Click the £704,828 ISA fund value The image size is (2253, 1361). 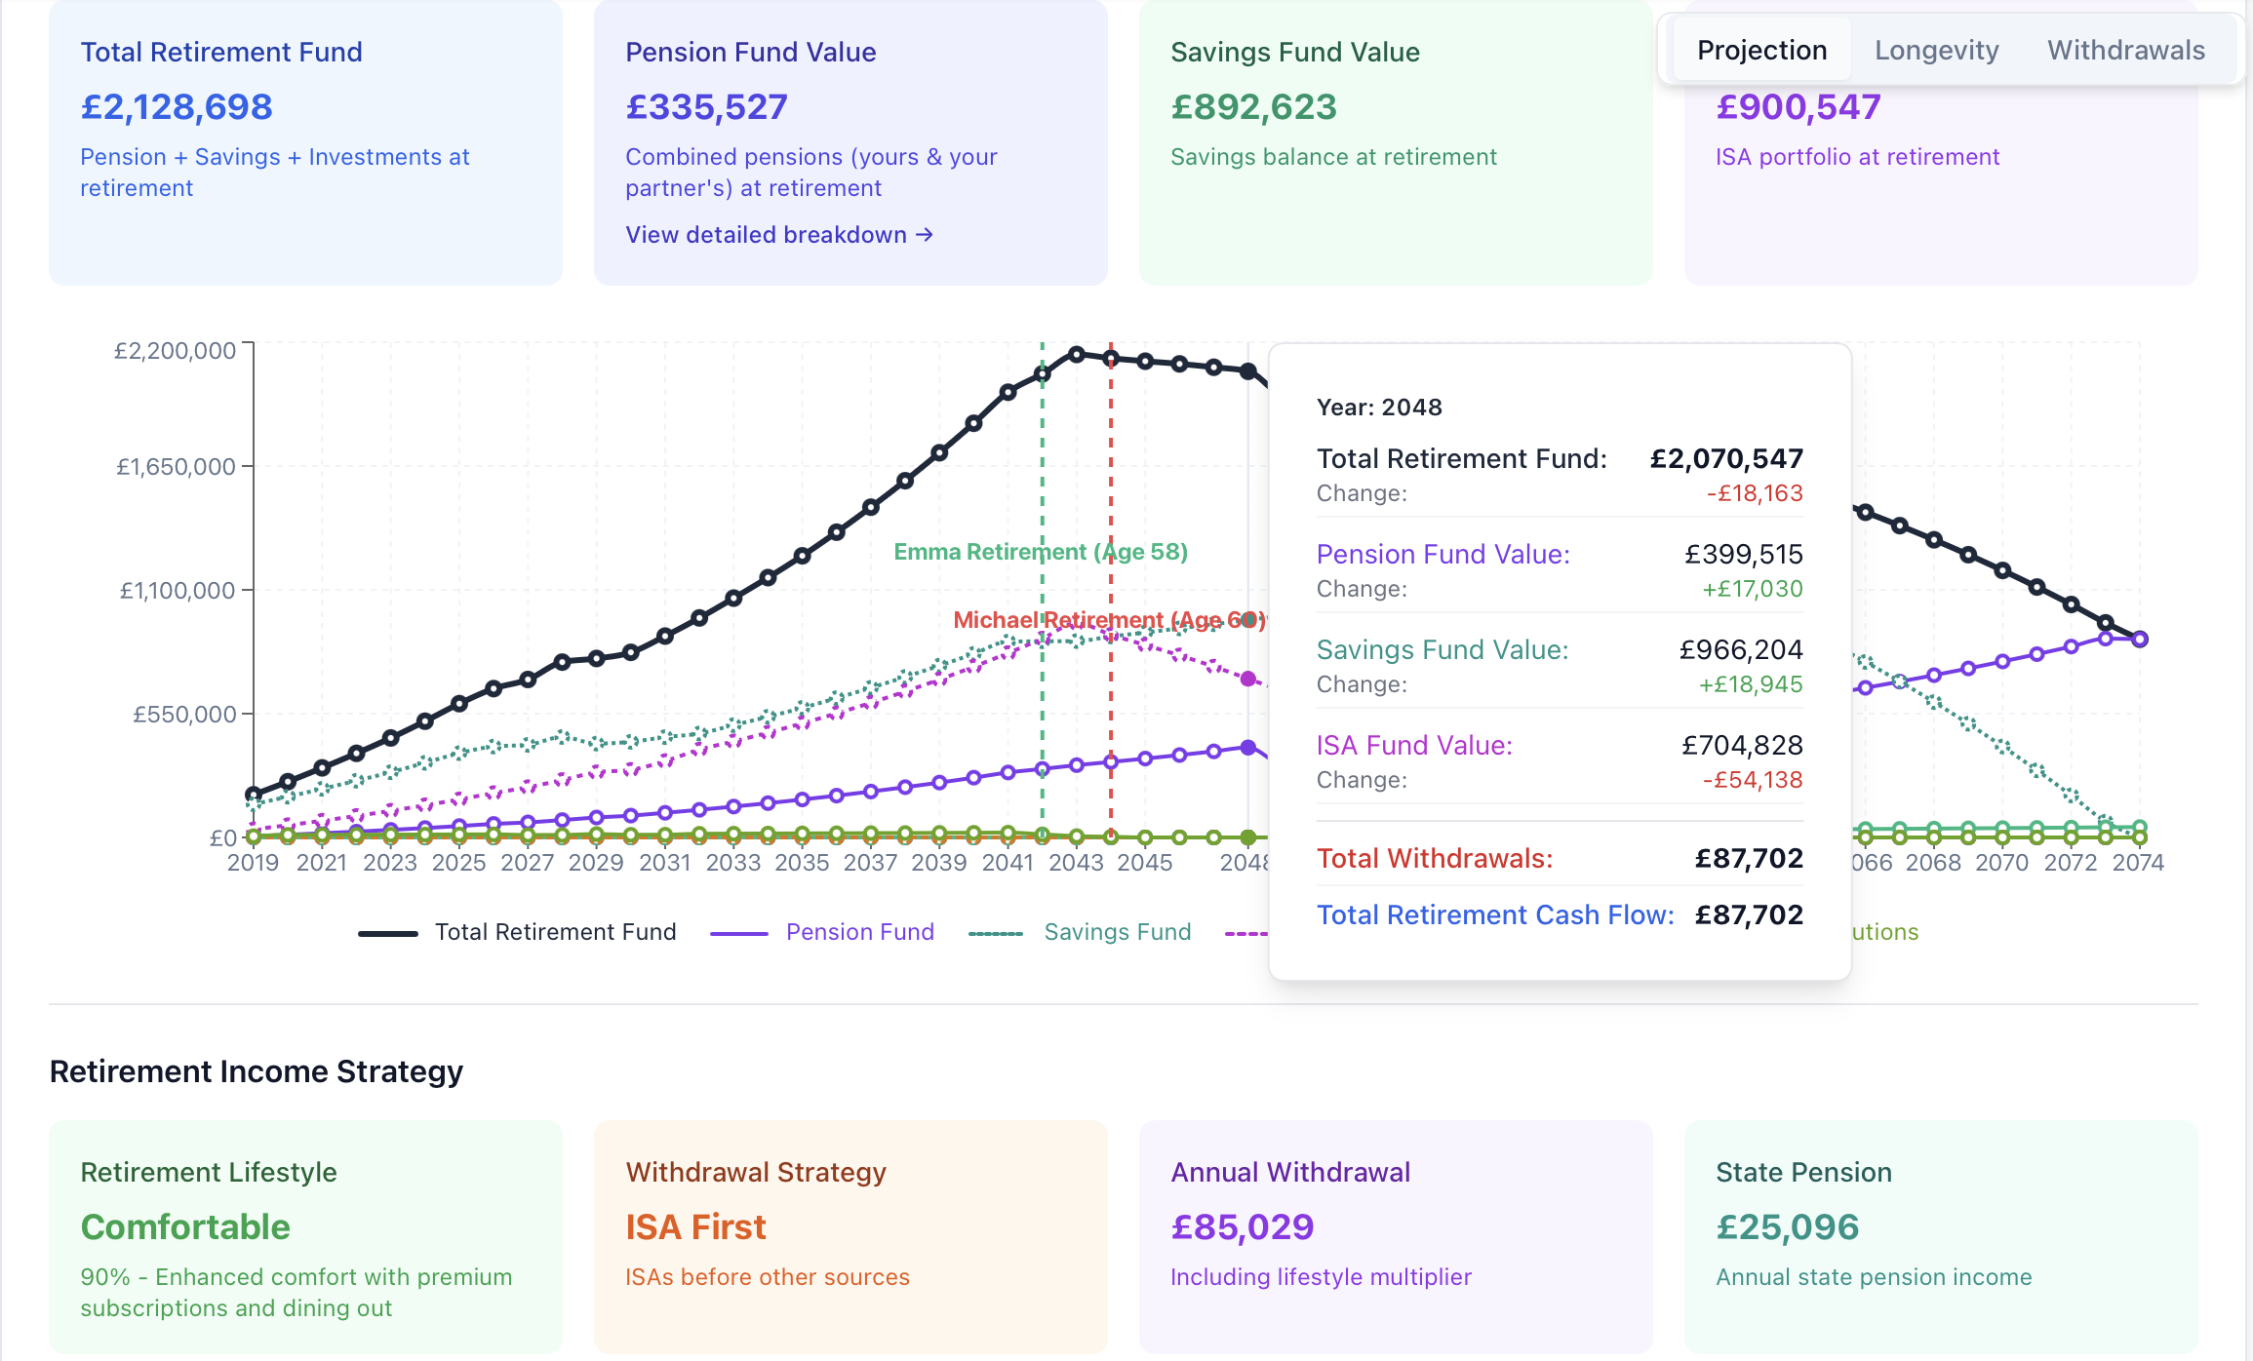(1742, 745)
